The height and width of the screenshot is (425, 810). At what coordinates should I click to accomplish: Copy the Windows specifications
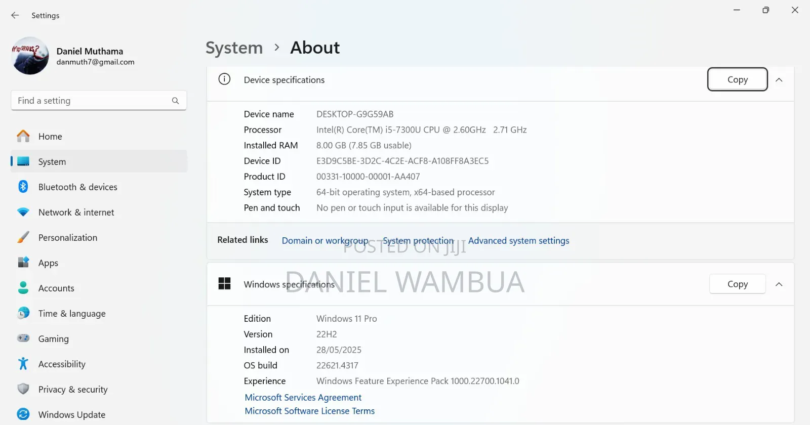point(738,284)
